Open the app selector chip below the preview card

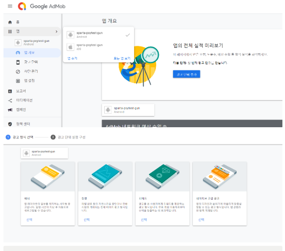click(x=128, y=110)
